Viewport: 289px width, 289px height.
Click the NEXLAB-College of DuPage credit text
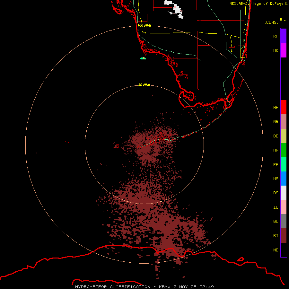click(258, 4)
